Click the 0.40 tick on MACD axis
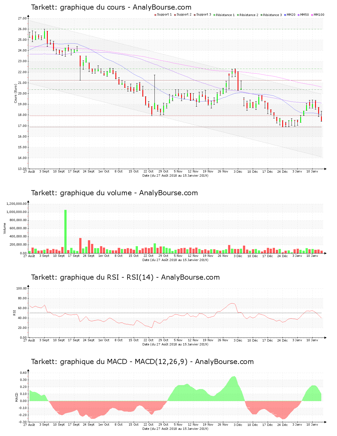Viewport: 337px width, 436px height. point(24,373)
